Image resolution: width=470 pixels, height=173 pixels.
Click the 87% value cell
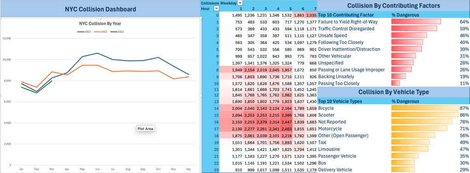point(464,108)
